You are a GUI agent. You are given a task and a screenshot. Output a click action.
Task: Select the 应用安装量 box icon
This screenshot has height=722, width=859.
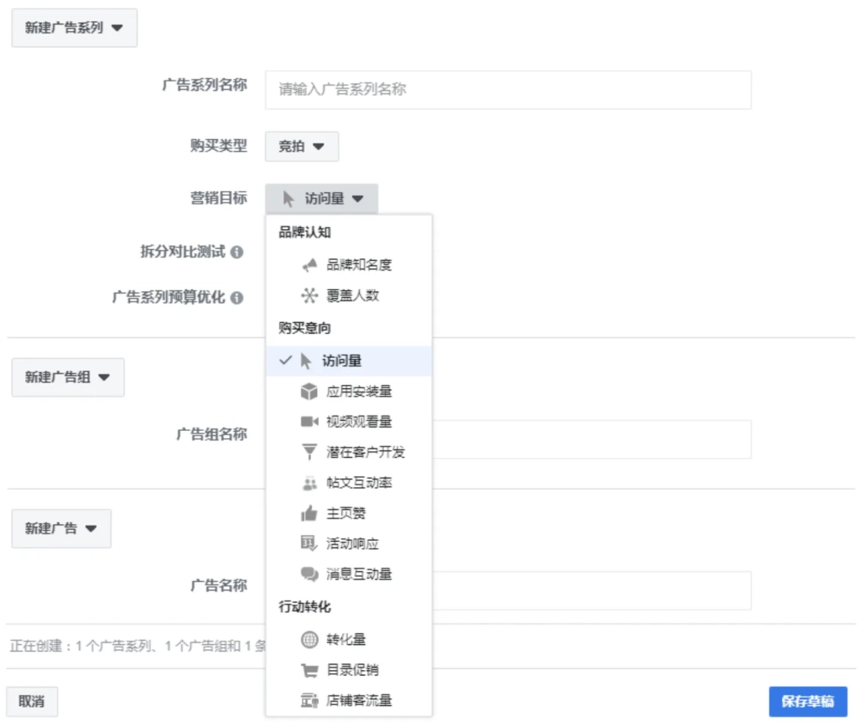pyautogui.click(x=310, y=391)
